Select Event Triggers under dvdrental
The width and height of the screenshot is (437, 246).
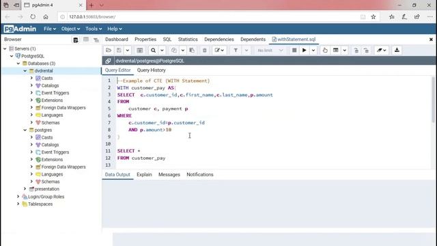click(55, 93)
